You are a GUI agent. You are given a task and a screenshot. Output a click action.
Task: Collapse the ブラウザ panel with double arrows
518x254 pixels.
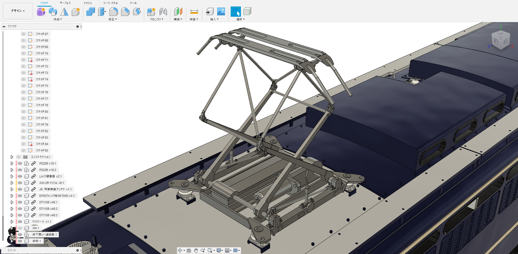(x=4, y=26)
